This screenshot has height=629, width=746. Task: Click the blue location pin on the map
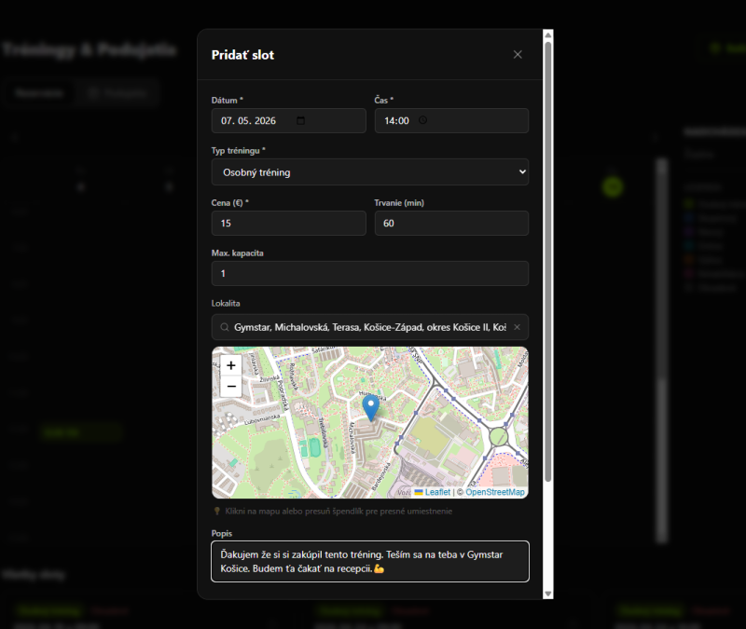370,408
